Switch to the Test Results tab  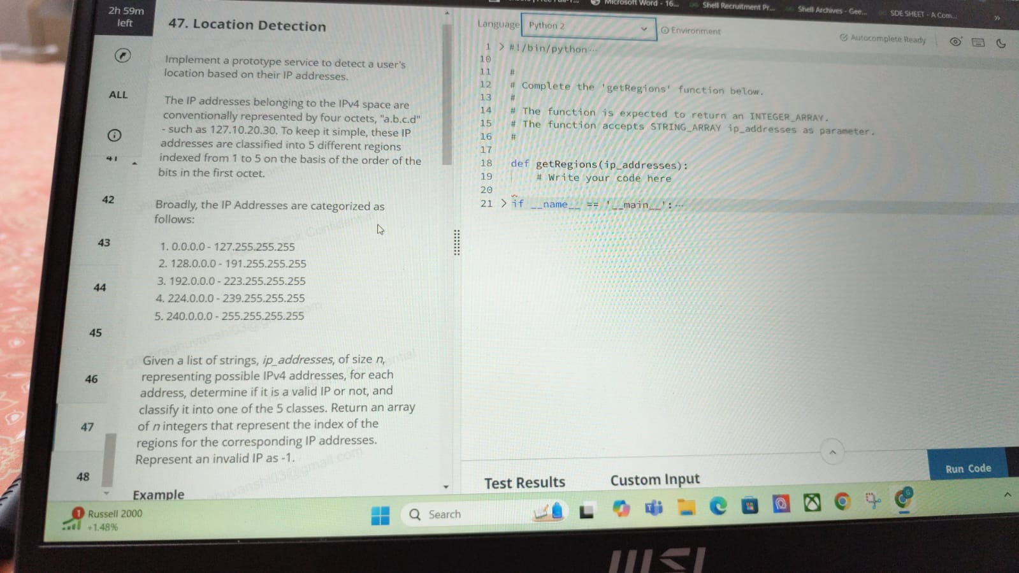pyautogui.click(x=524, y=482)
